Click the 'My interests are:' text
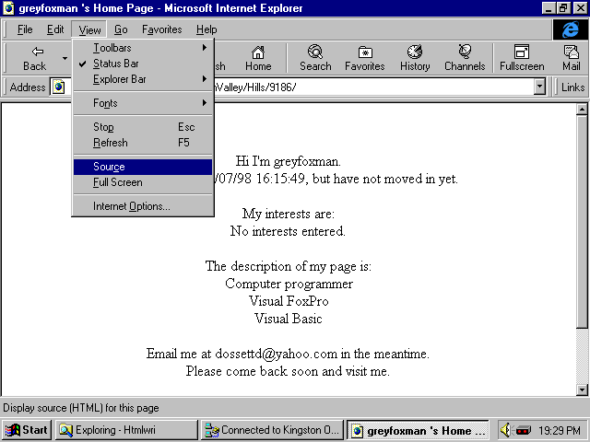Screen dimensions: 590x442 click(x=289, y=214)
